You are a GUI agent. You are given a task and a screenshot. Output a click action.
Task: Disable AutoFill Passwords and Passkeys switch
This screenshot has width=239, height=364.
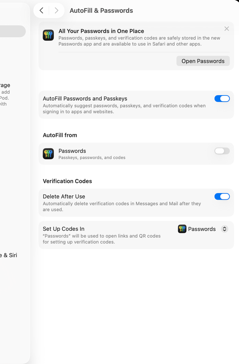pyautogui.click(x=222, y=99)
